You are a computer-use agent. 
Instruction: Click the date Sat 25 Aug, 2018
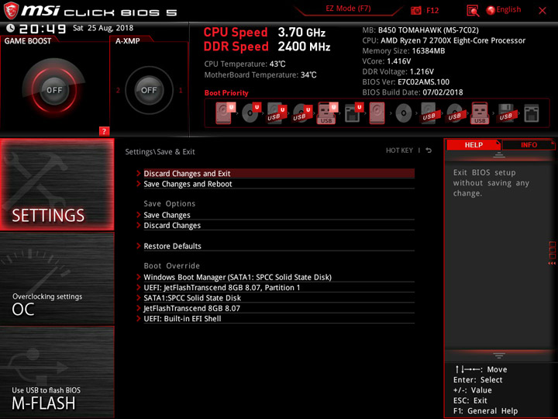tap(103, 28)
